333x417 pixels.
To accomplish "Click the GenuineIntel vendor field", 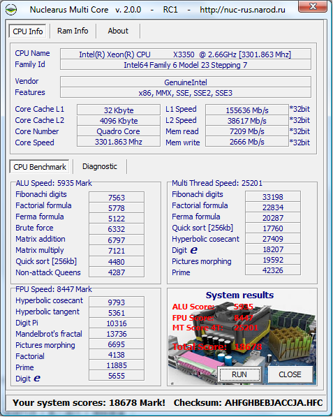I will click(x=185, y=82).
